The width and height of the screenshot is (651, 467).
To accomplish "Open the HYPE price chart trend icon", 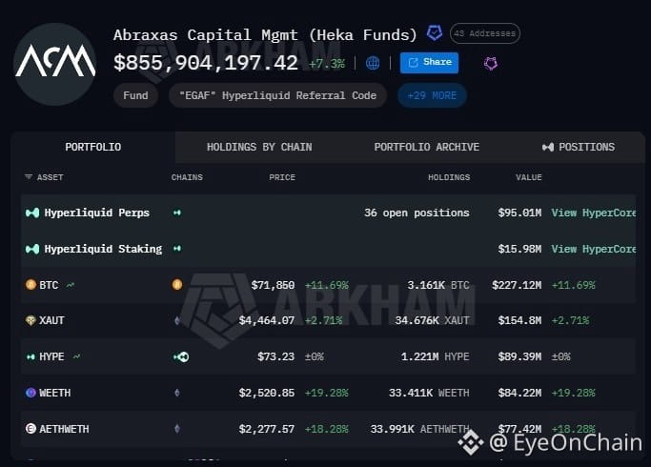I will (77, 356).
